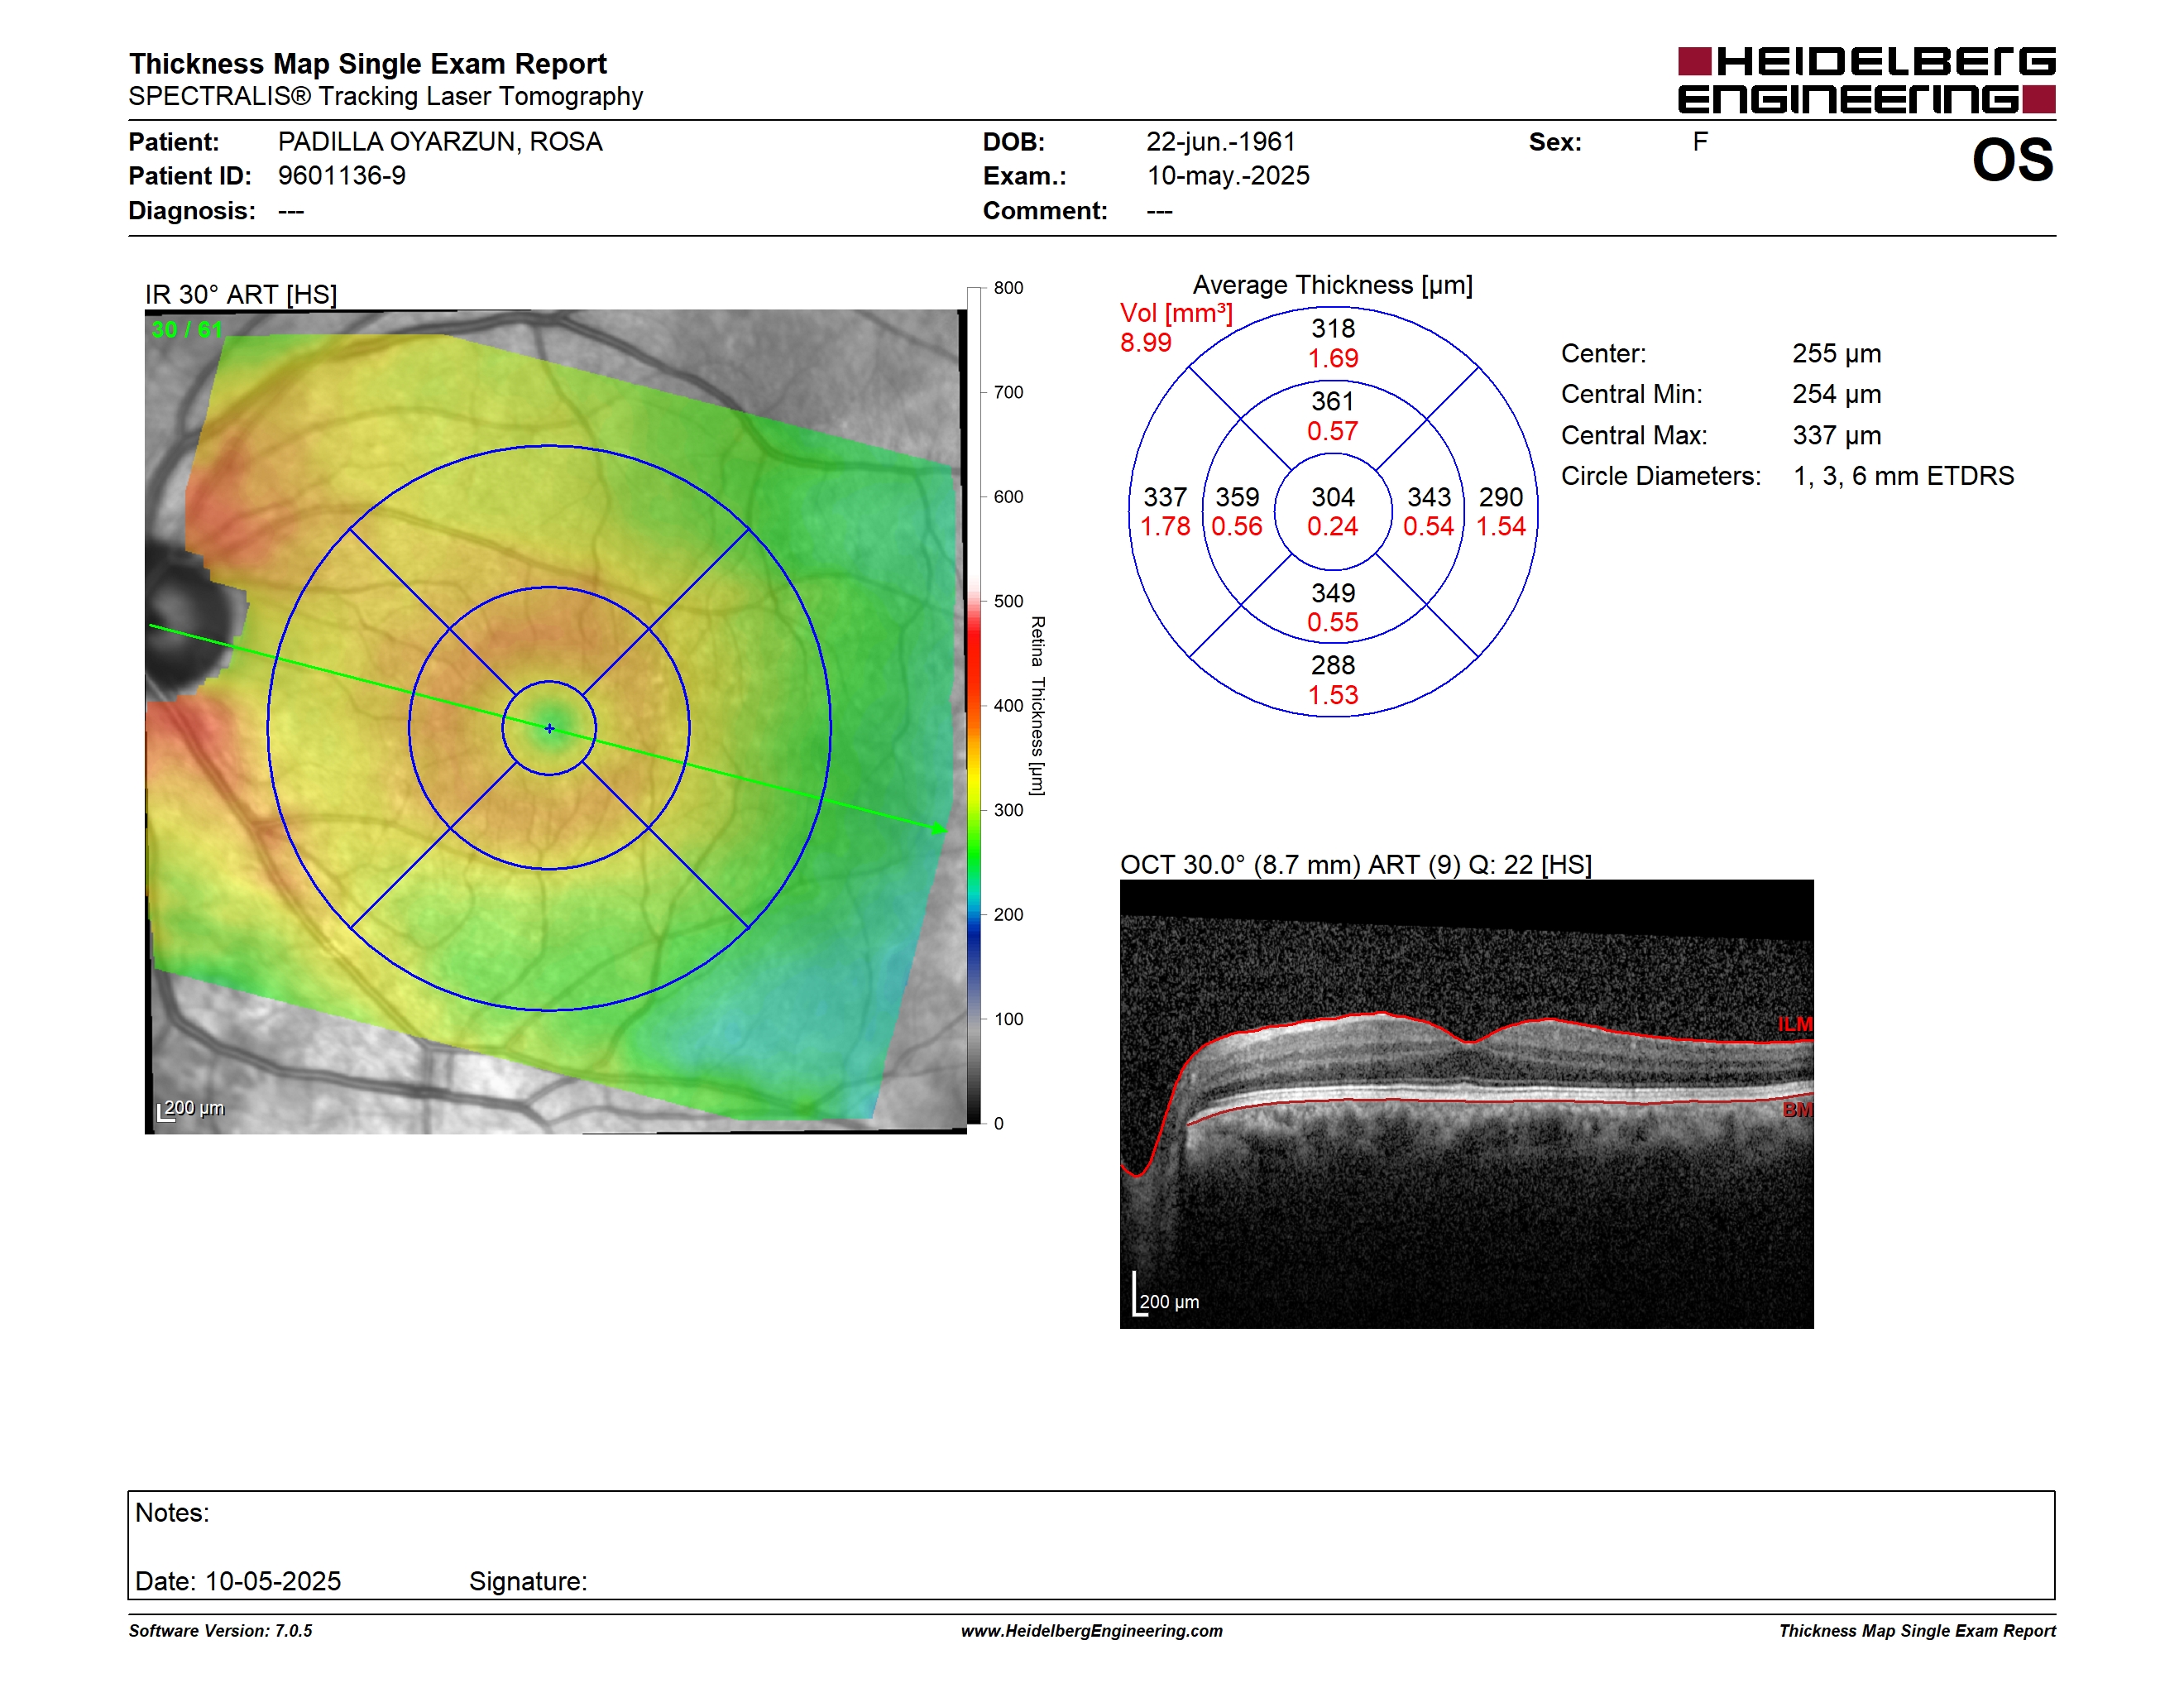Click the outer left volume 1.78
The width and height of the screenshot is (2184, 1688).
(1165, 527)
